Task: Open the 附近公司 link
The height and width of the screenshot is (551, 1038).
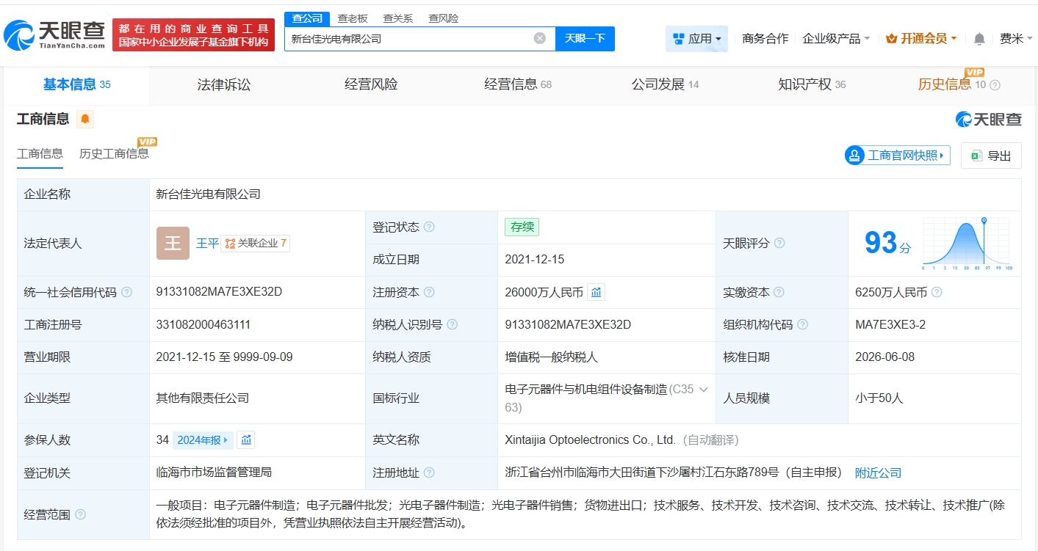Action: [878, 473]
